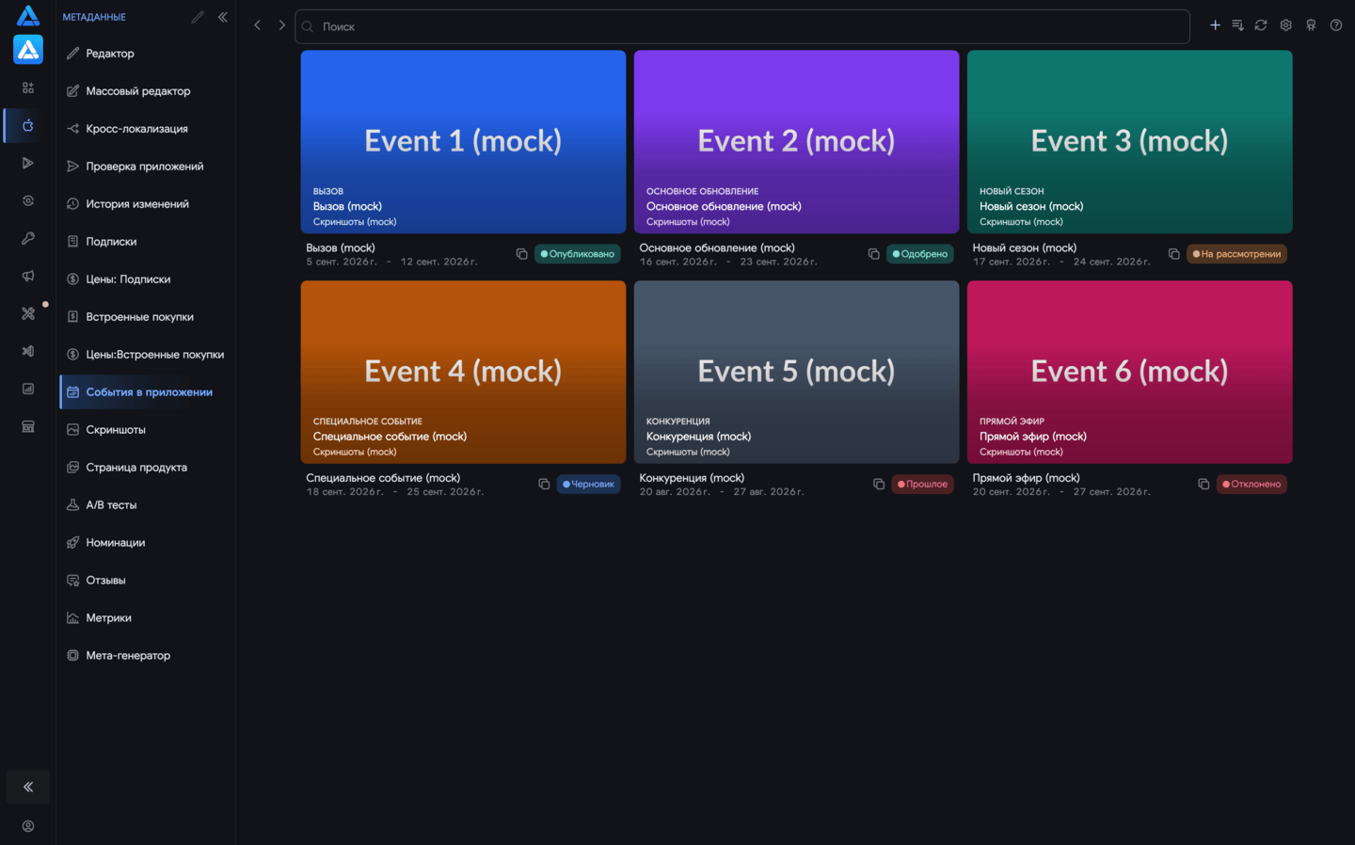Open the sort order icon

pos(1237,25)
